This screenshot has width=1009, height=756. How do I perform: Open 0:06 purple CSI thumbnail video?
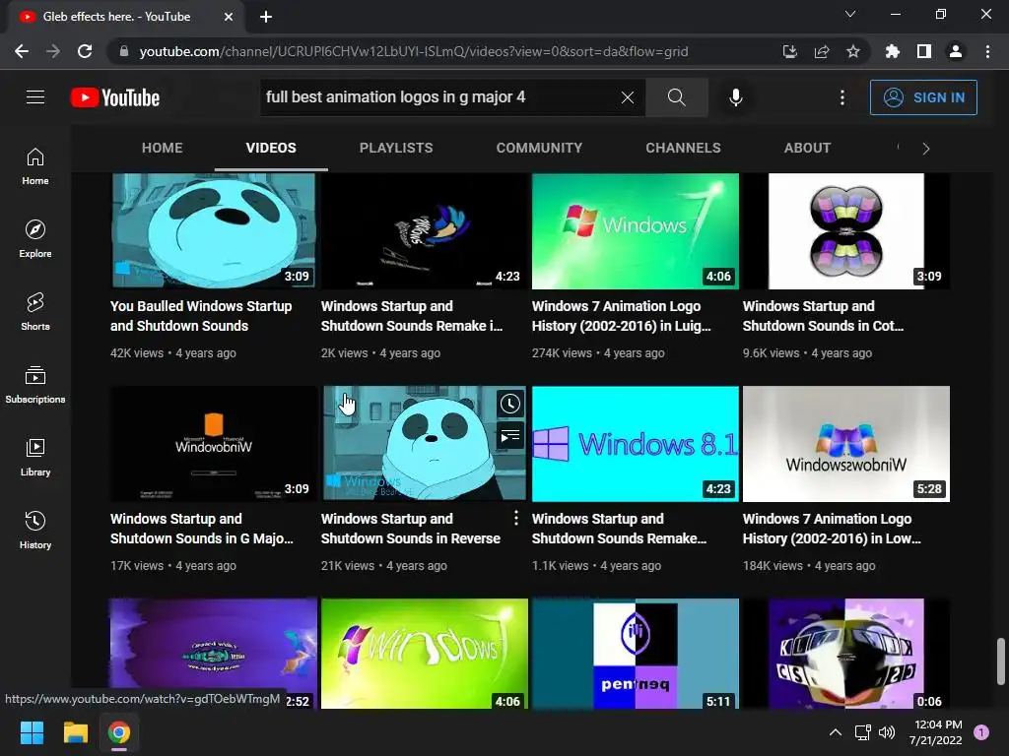point(846,654)
